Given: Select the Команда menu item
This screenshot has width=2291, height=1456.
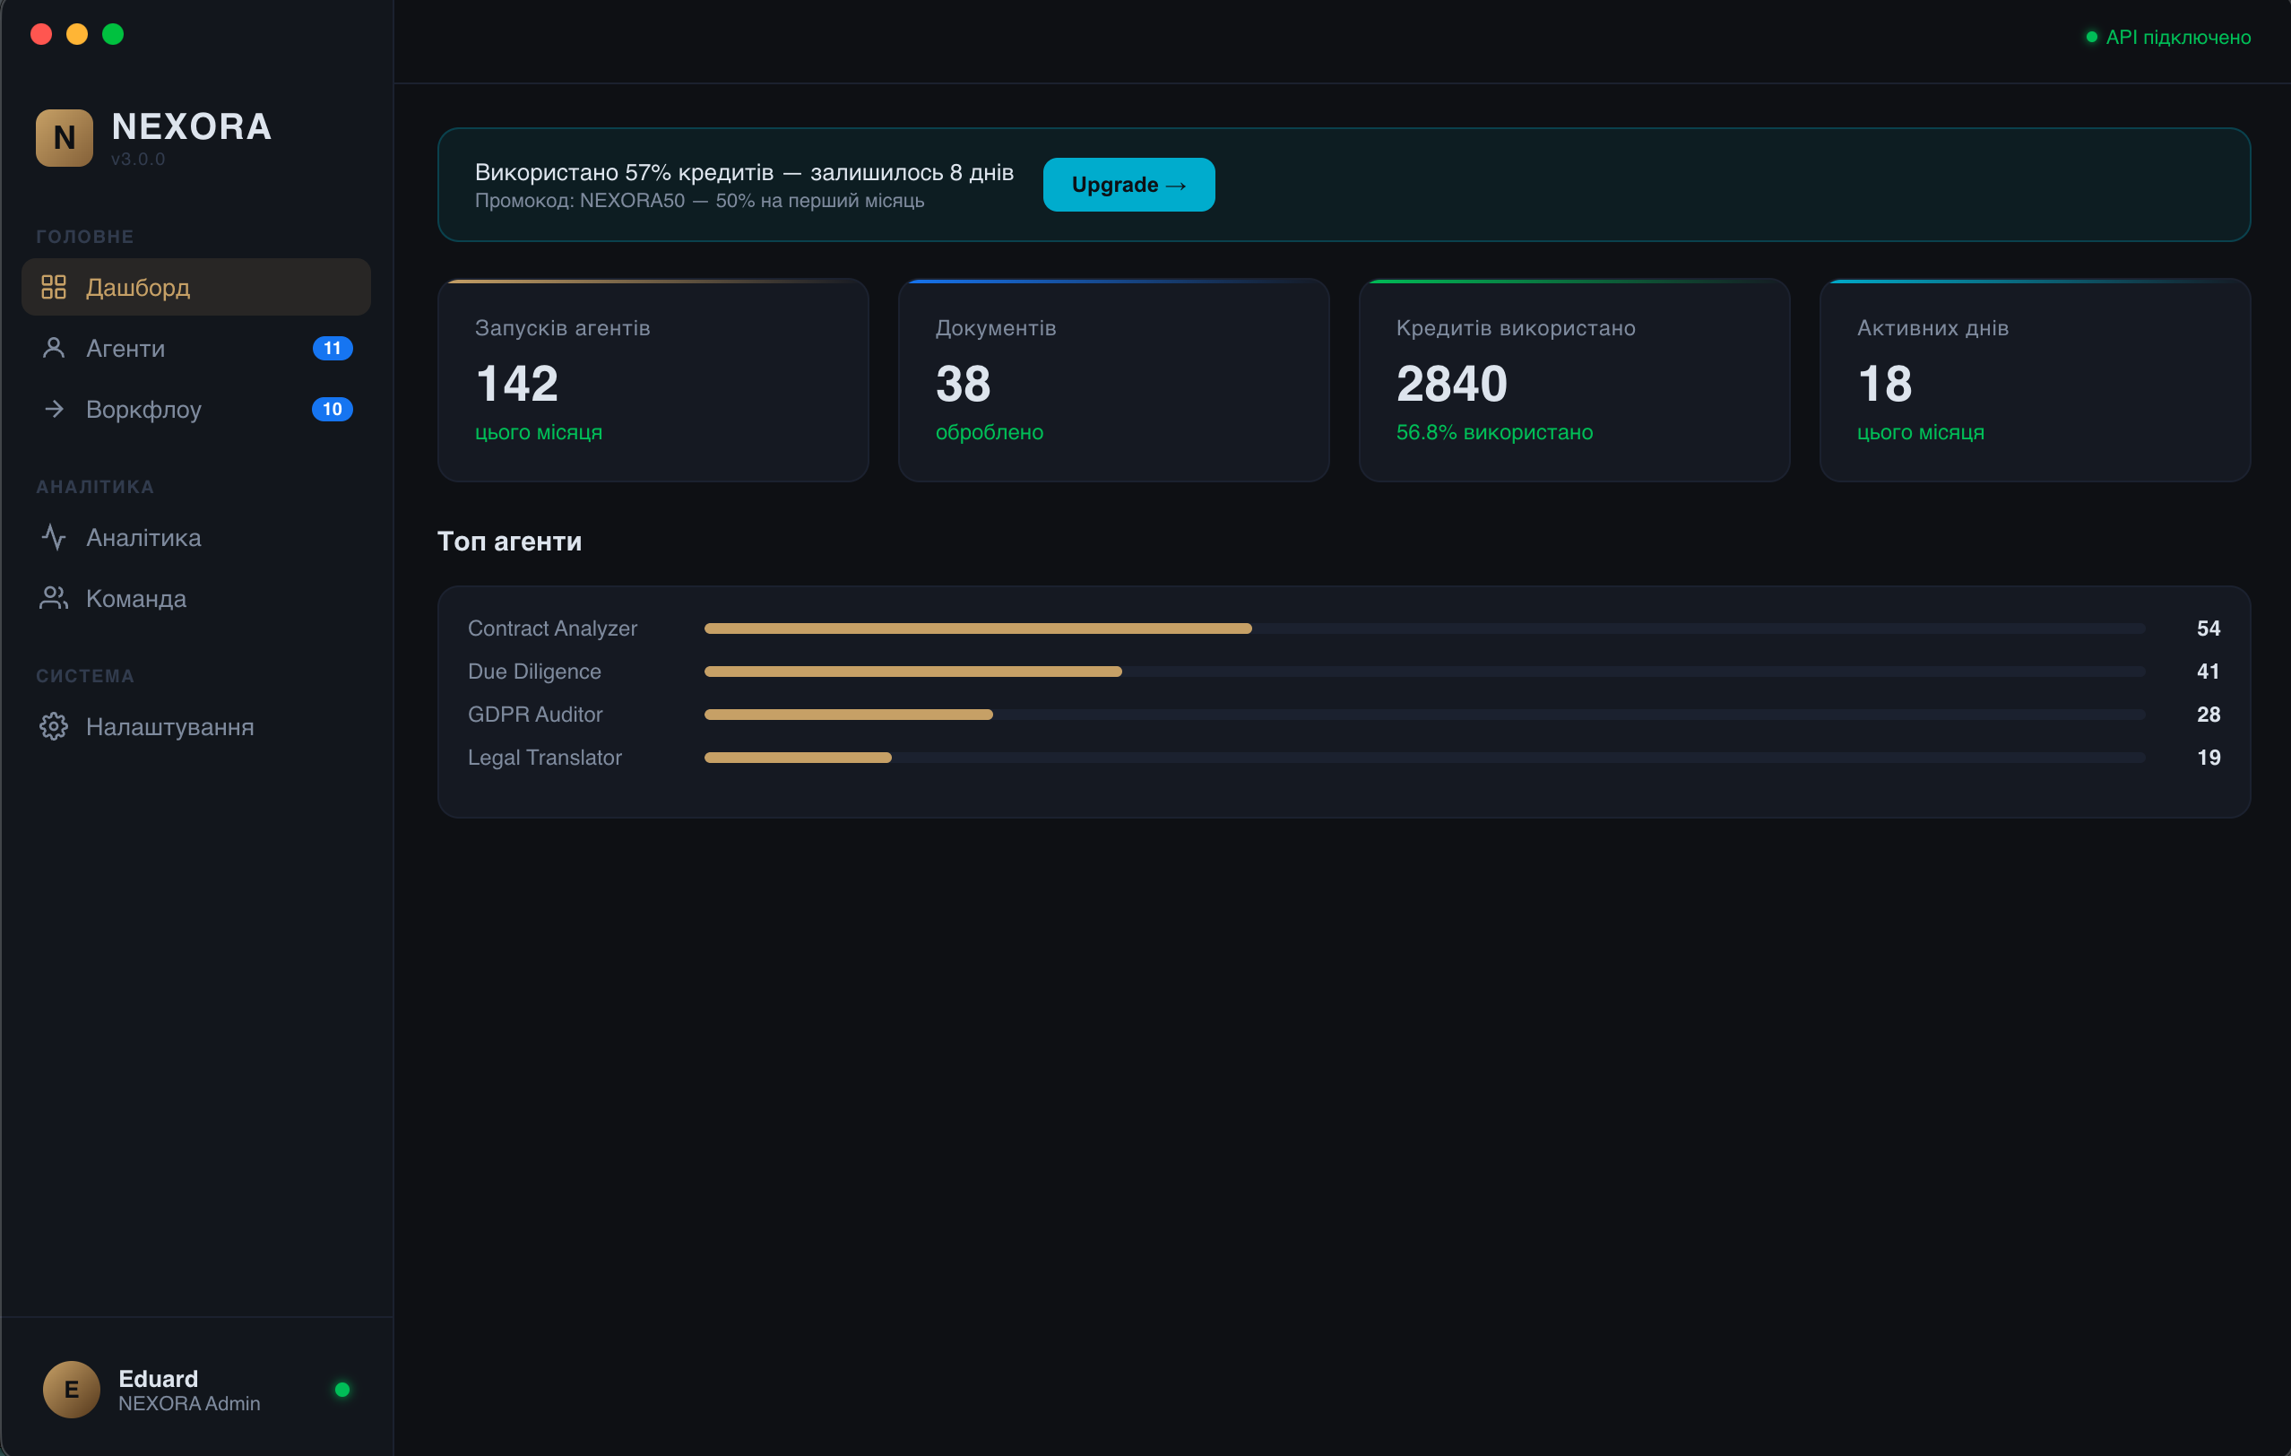Looking at the screenshot, I should point(136,599).
